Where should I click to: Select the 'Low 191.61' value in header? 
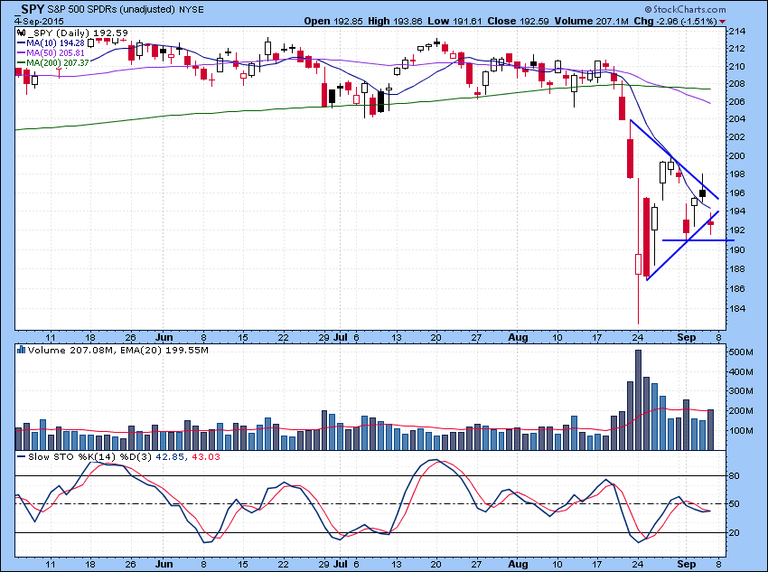(x=454, y=21)
